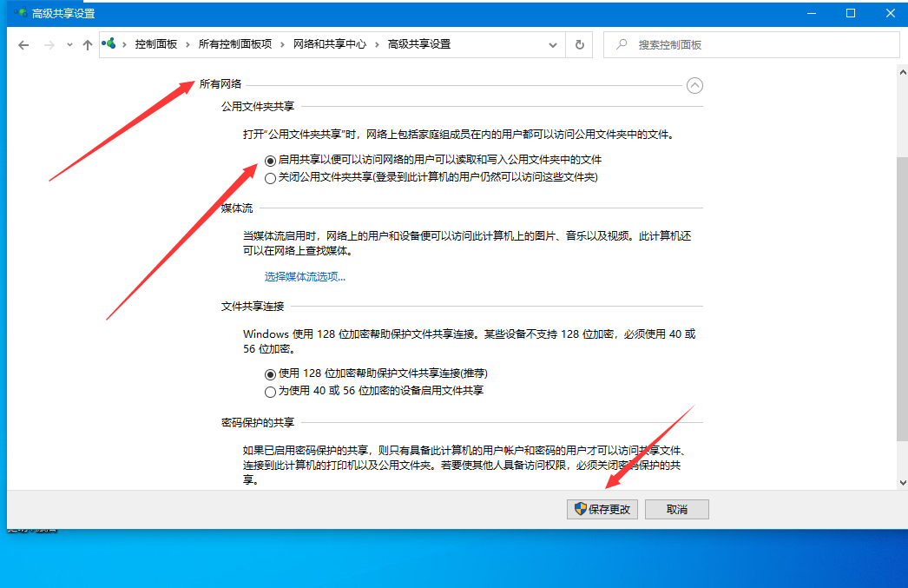
Task: Click the back navigation arrow icon
Action: (x=23, y=44)
